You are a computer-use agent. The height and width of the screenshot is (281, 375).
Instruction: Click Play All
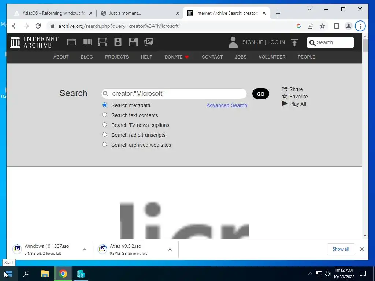294,104
